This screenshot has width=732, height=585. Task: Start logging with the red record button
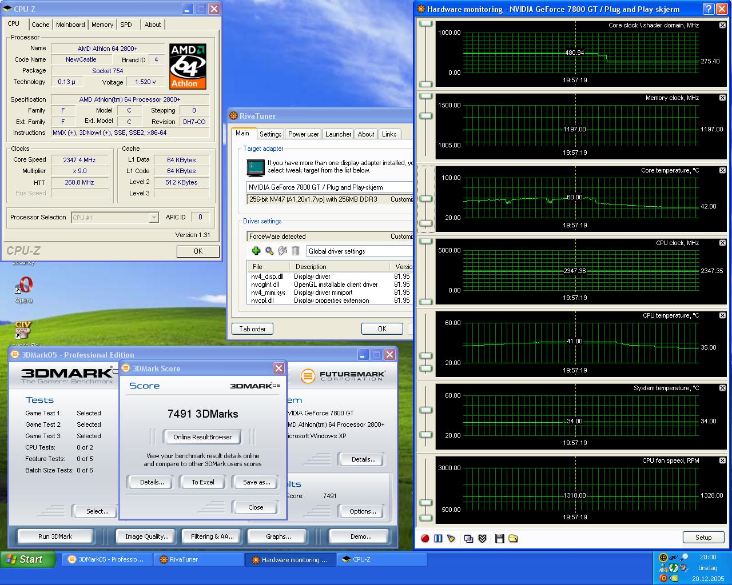click(x=425, y=538)
